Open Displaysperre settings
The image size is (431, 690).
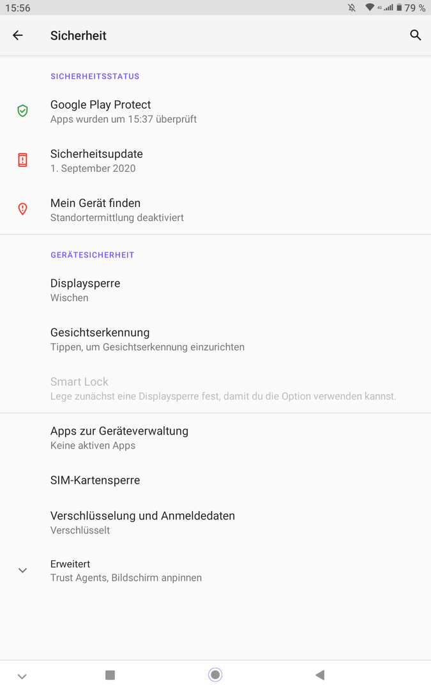[x=85, y=289]
